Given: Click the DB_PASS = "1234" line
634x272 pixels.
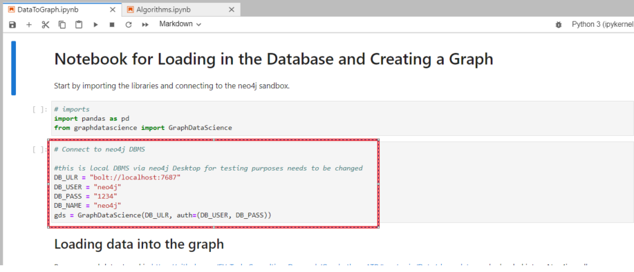Looking at the screenshot, I should 86,196.
